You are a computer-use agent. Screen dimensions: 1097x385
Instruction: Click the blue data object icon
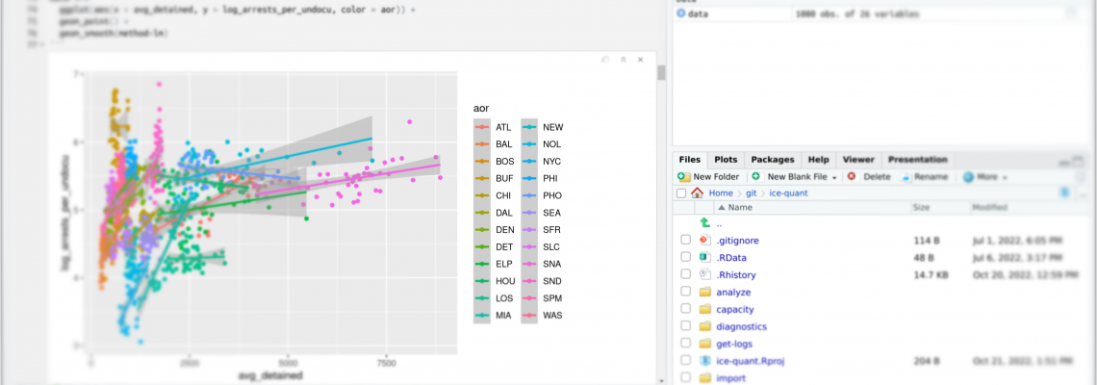(680, 13)
